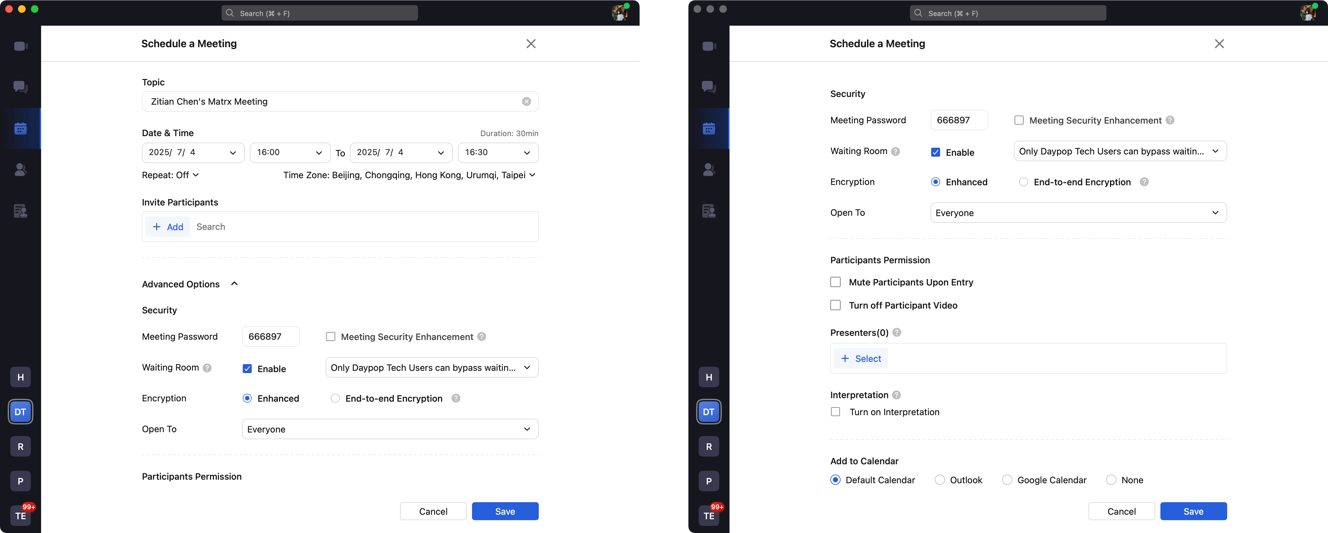Click Select to choose presenters
The width and height of the screenshot is (1328, 533).
(x=861, y=359)
